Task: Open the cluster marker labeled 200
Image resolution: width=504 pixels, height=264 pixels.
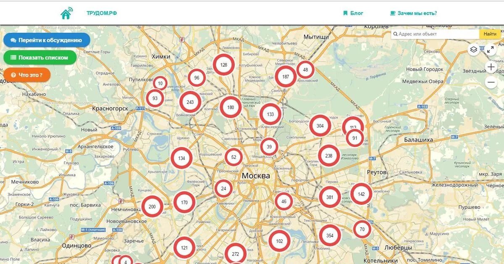Action: [152, 206]
